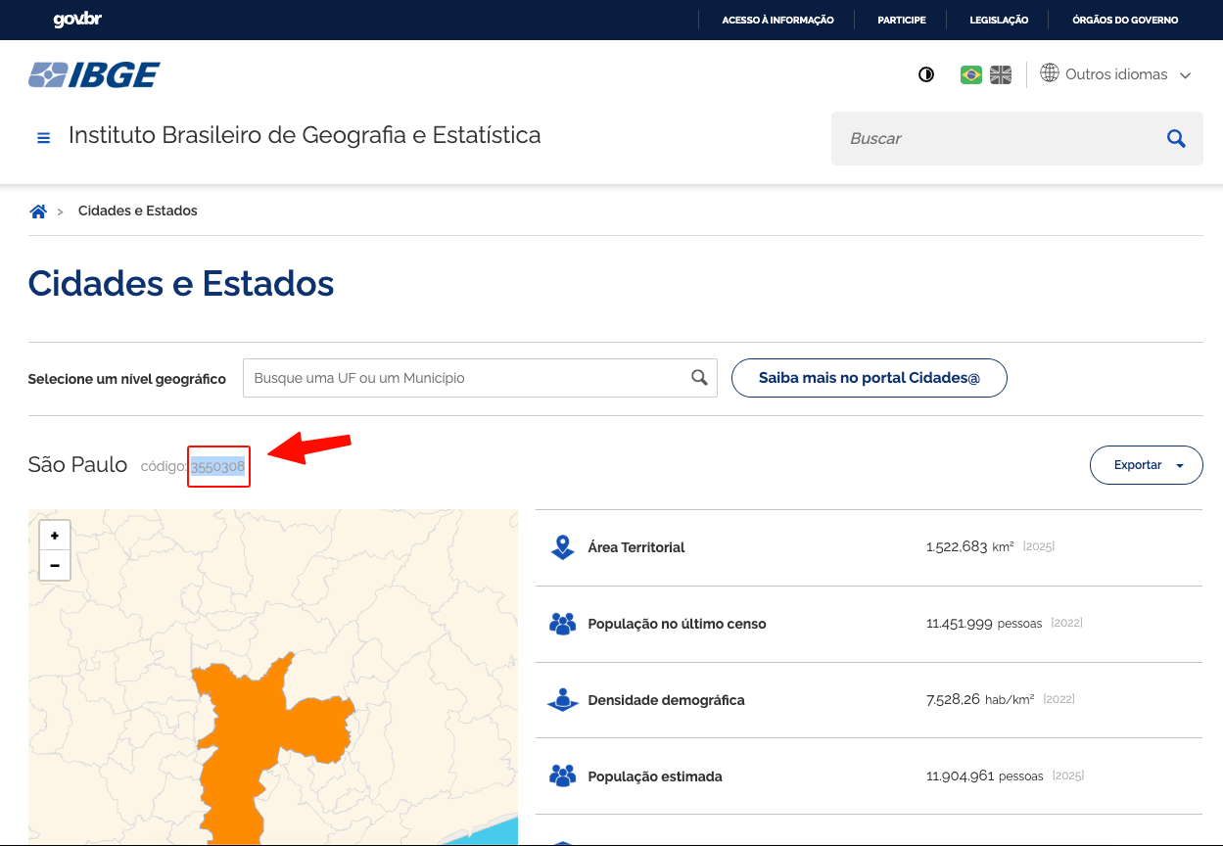This screenshot has height=846, width=1223.
Task: Open Legislação in the top bar
Action: (x=998, y=20)
